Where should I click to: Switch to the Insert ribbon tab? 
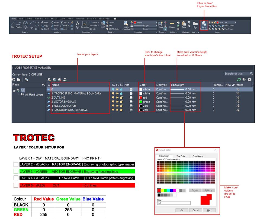tap(21, 19)
